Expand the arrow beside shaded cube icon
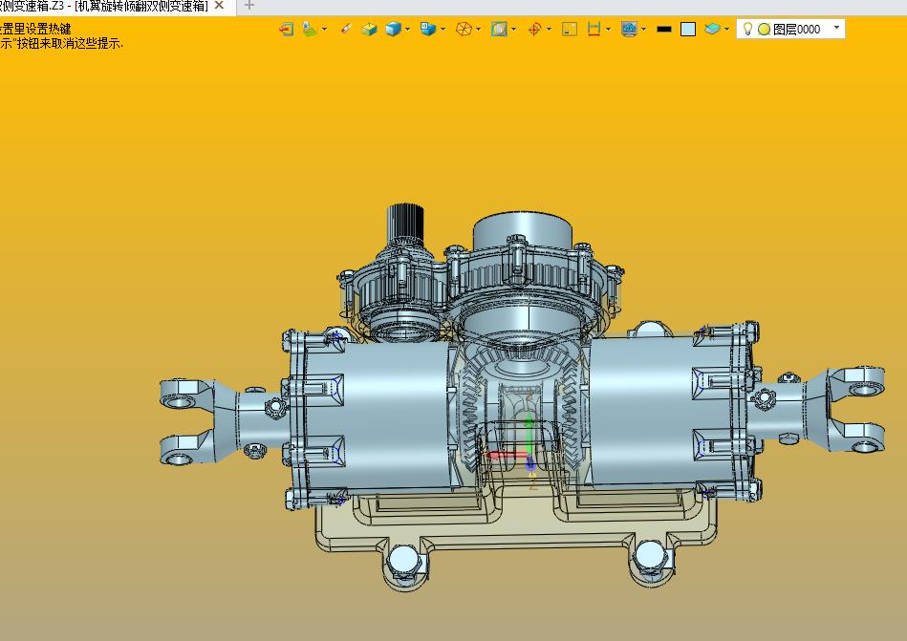This screenshot has height=641, width=907. click(x=408, y=30)
